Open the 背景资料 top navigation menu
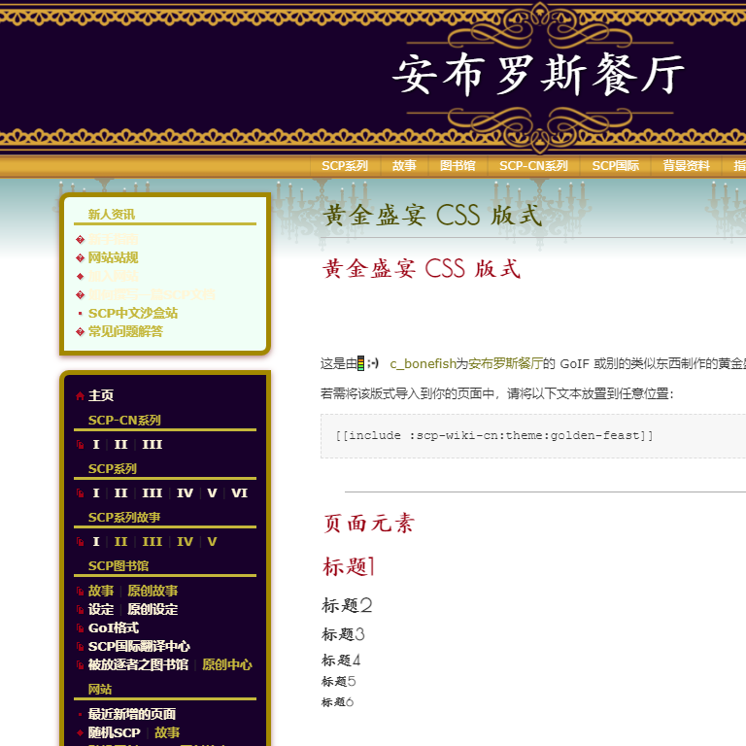Screen dimensions: 746x746 687,166
